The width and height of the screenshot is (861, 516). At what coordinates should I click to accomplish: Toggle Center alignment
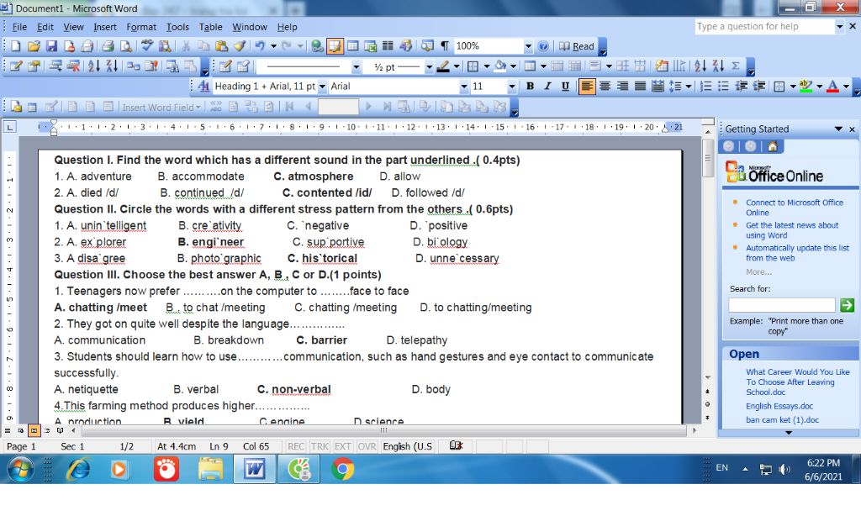point(605,87)
